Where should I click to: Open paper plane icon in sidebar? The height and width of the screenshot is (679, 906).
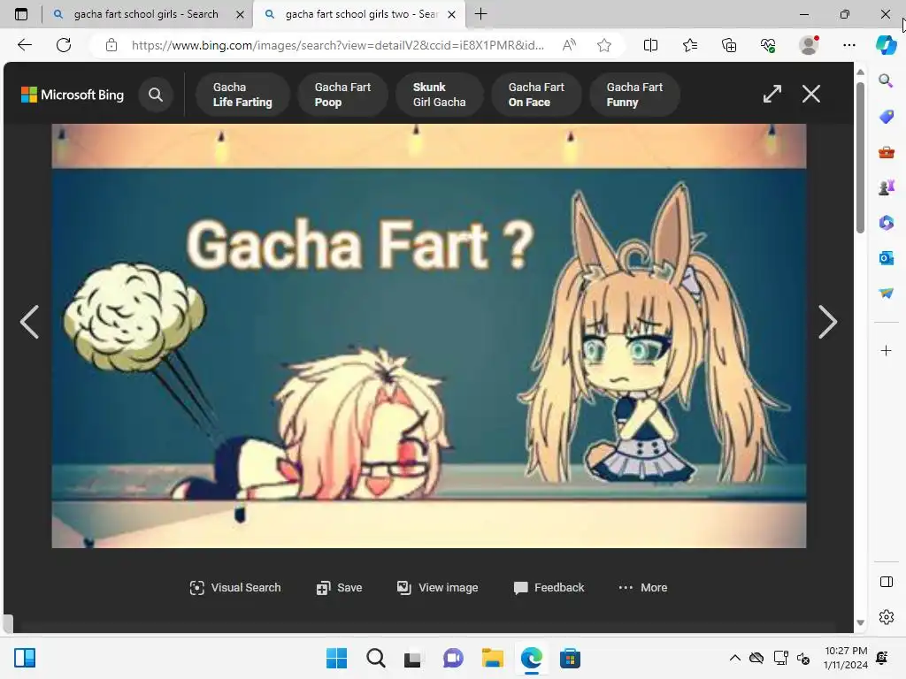[886, 294]
